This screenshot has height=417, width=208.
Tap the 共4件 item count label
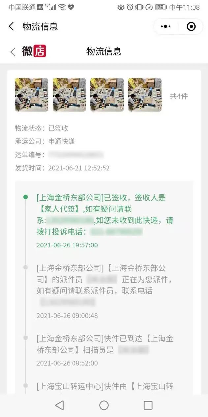[179, 96]
